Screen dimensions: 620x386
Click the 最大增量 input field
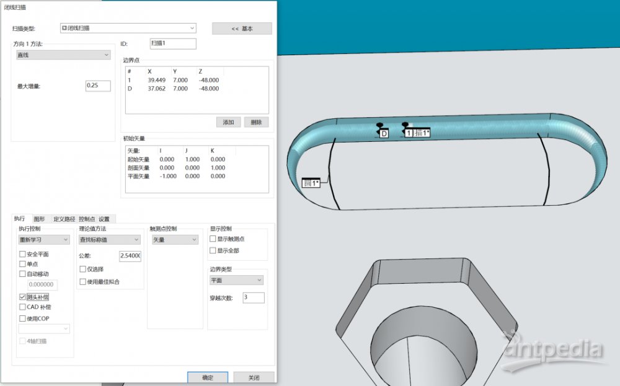coord(98,86)
